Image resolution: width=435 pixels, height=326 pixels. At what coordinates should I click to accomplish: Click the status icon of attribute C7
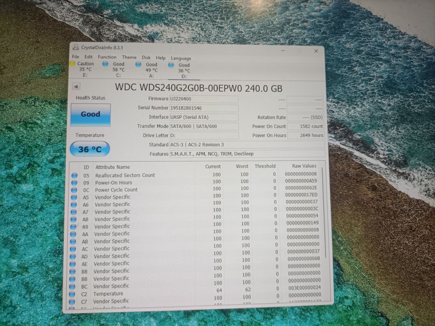click(72, 301)
